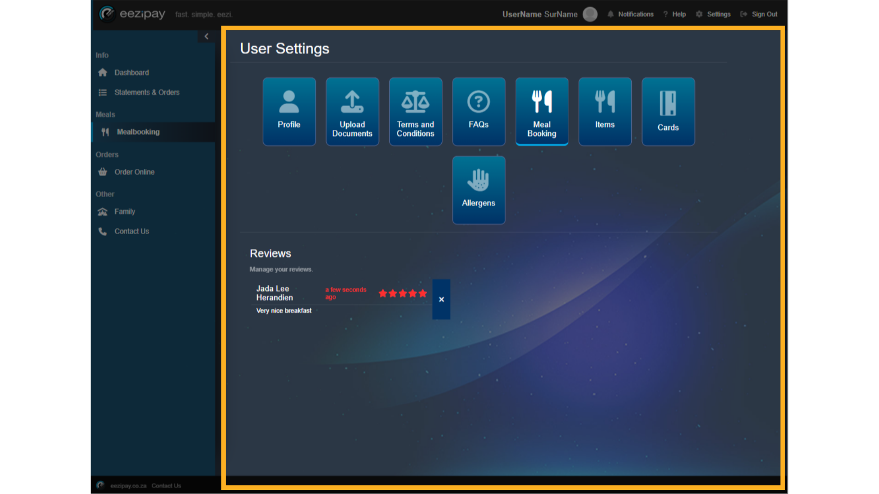879x494 pixels.
Task: Click the footer eezipay logo icon
Action: click(x=101, y=485)
